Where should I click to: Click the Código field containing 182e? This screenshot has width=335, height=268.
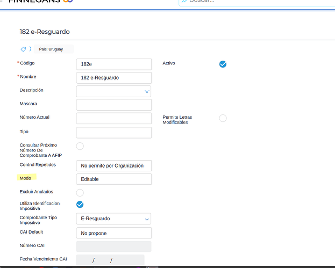[x=113, y=64]
